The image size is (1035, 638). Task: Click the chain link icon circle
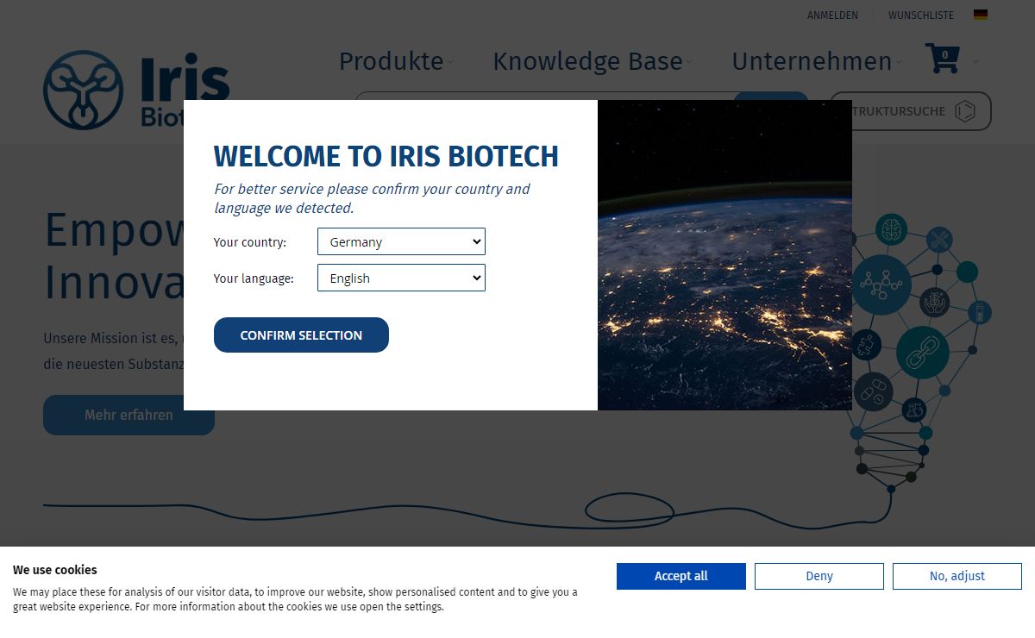[x=922, y=353]
